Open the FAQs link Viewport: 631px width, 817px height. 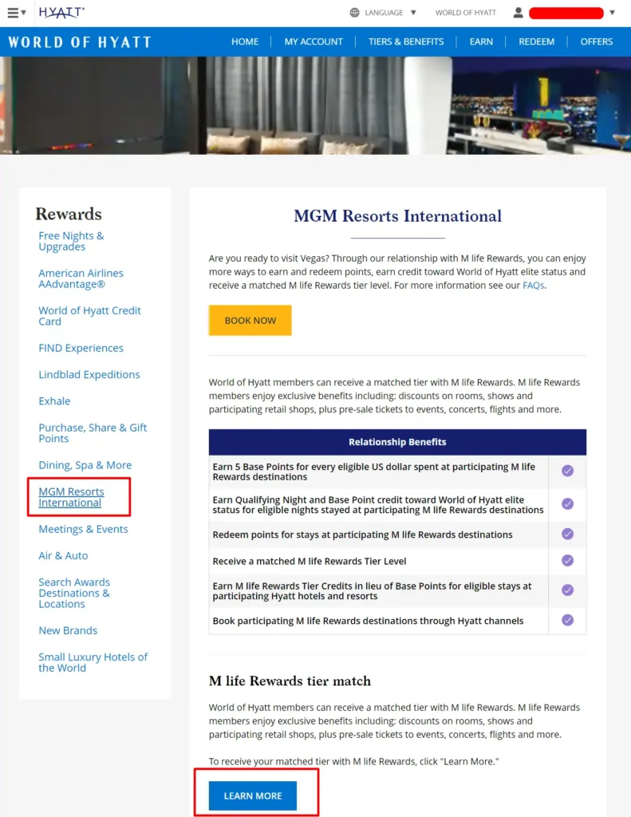pos(534,285)
